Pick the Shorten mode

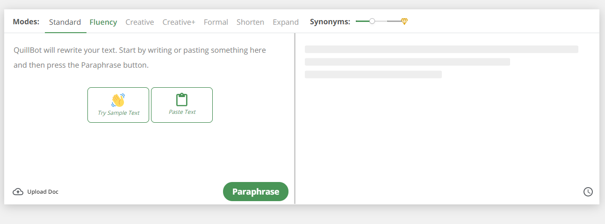250,22
